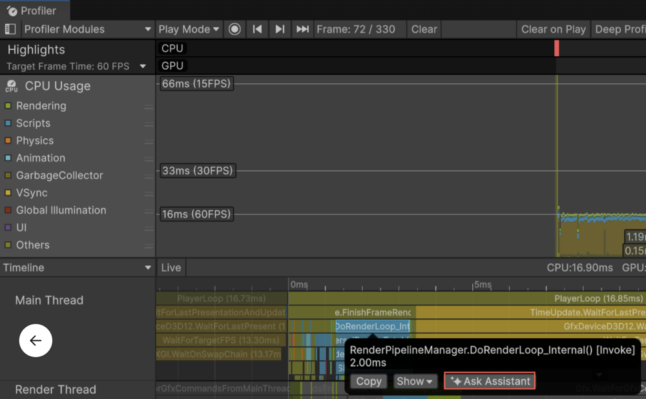Viewport: 646px width, 399px height.
Task: Select the DoRenderLoop_Internal sample in the Main Thread timeline
Action: 372,326
